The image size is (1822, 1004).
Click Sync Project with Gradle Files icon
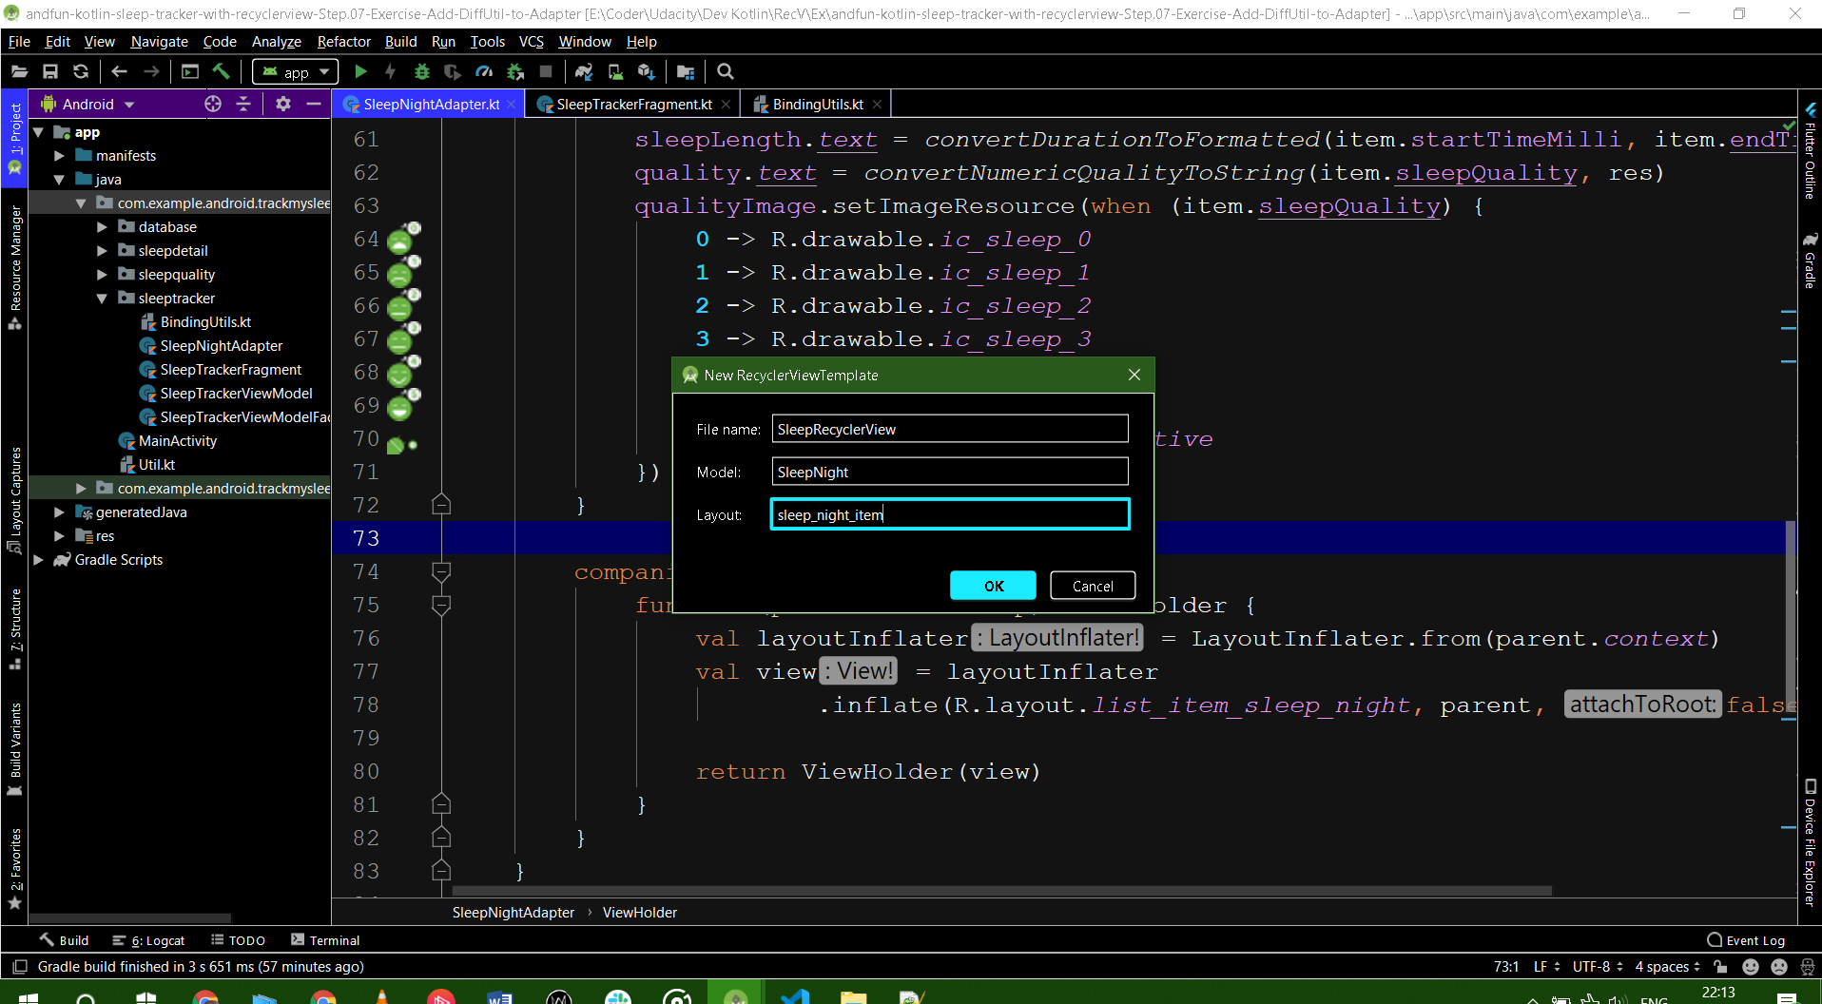click(584, 71)
